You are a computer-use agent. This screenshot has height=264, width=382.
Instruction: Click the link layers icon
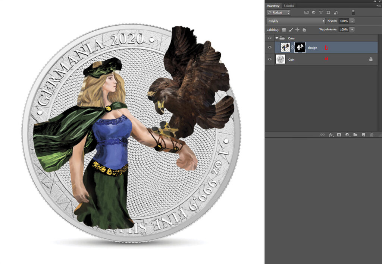coord(322,135)
